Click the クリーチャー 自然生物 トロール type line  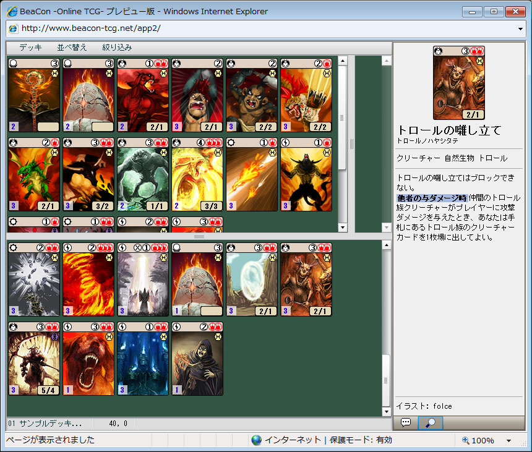(452, 158)
